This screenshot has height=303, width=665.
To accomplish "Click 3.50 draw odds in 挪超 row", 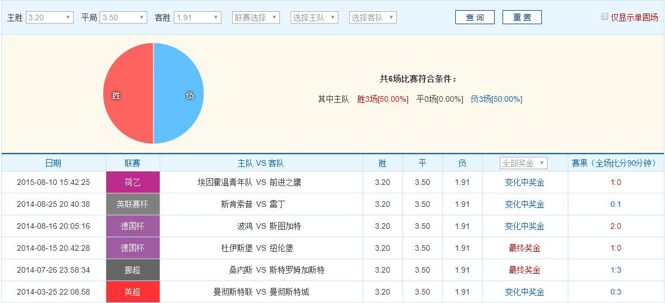I will coord(422,270).
